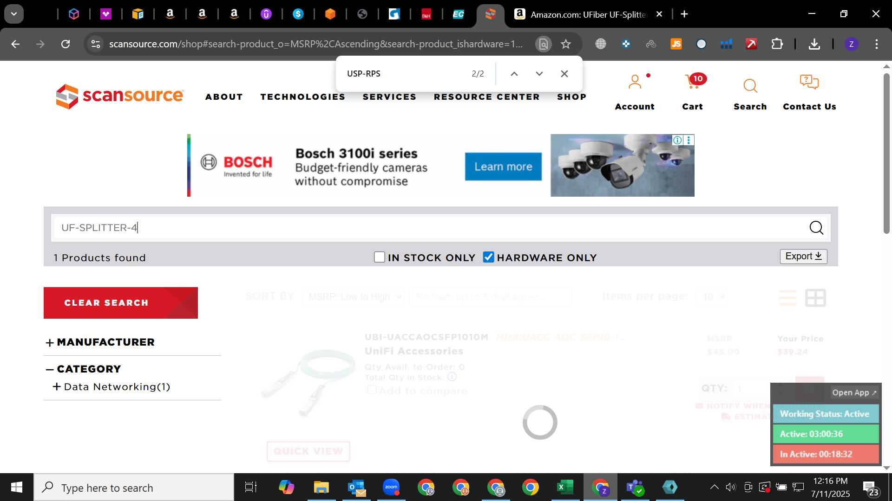
Task: Open the tab search dropdown arrow
Action: point(14,14)
